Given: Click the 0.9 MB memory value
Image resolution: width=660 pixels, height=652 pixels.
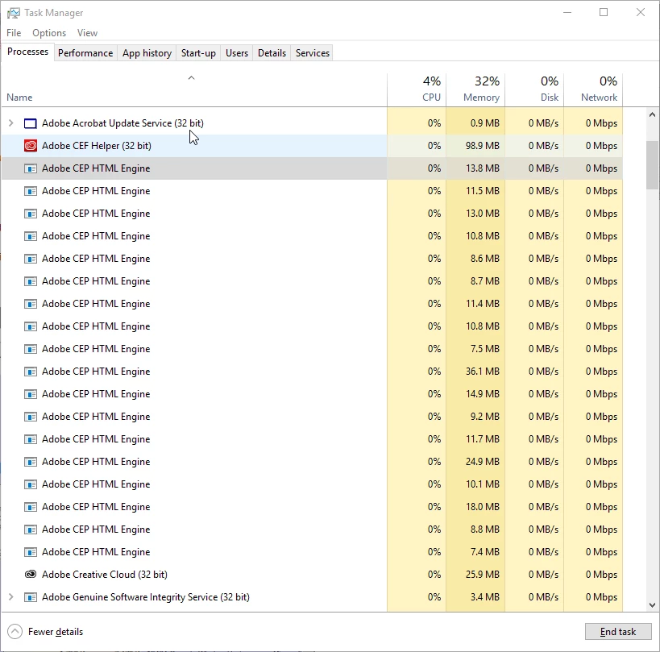Looking at the screenshot, I should coord(485,123).
